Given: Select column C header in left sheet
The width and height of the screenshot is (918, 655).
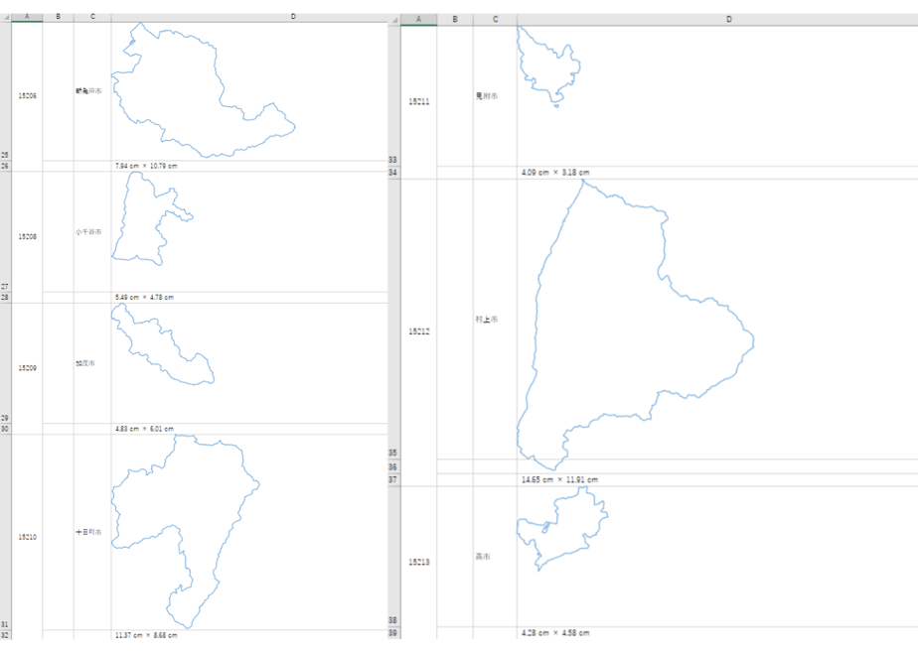Looking at the screenshot, I should click(92, 17).
